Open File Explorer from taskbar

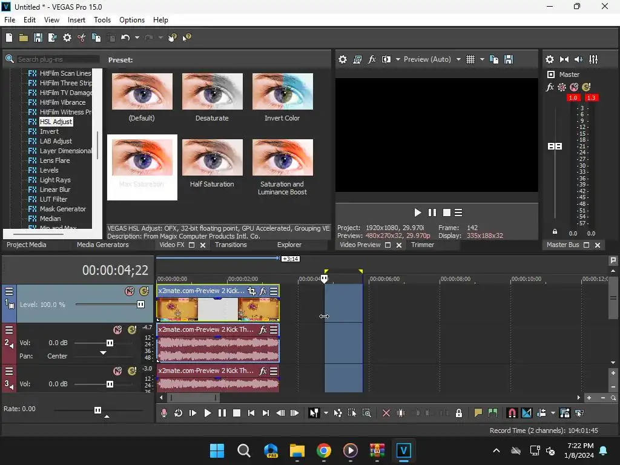(x=297, y=450)
